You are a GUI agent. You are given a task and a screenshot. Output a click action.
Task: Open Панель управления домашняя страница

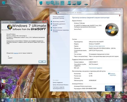(x=58, y=17)
